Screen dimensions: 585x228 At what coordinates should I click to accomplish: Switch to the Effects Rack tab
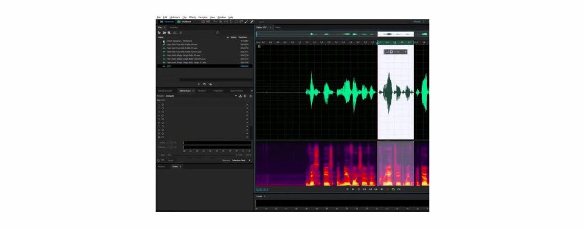[185, 91]
